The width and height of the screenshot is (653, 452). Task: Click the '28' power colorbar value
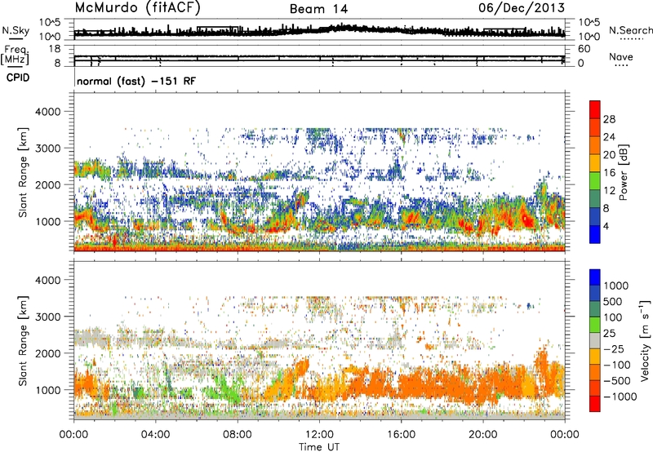click(609, 119)
